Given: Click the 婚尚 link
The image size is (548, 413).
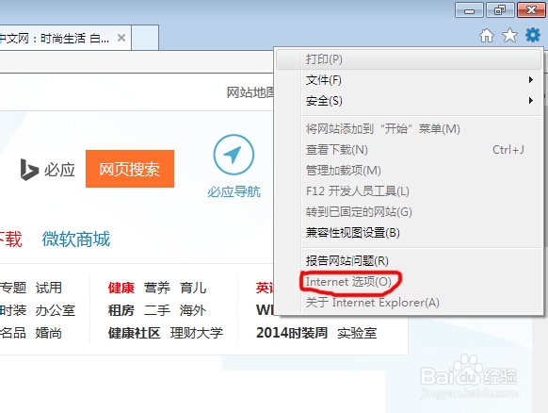Looking at the screenshot, I should click(49, 333).
